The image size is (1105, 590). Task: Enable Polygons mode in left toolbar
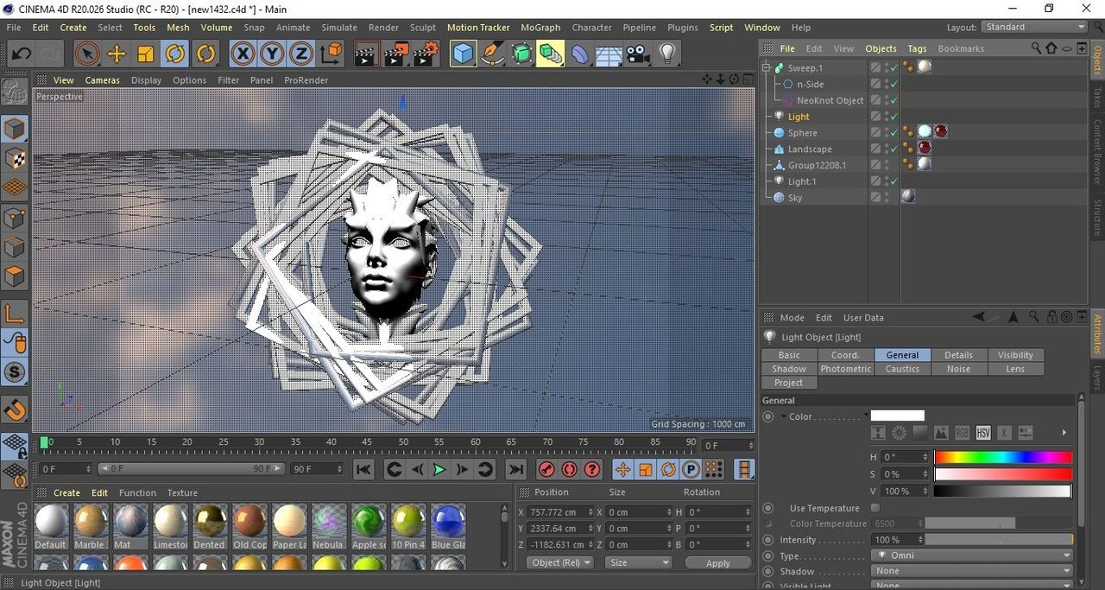point(15,276)
